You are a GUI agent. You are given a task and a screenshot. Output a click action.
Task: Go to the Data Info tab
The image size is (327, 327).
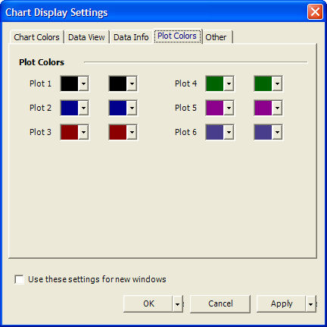(x=131, y=37)
